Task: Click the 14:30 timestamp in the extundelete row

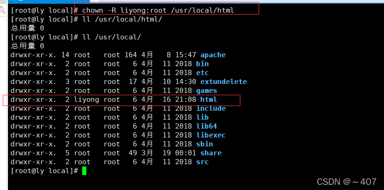Action: point(185,82)
